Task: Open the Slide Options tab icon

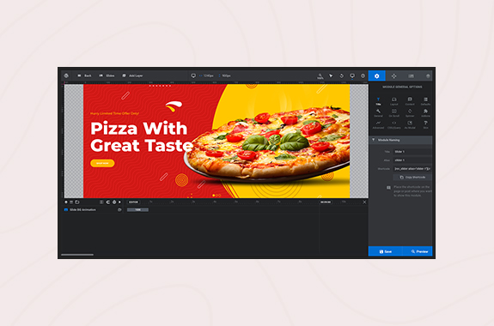Action: (x=411, y=75)
